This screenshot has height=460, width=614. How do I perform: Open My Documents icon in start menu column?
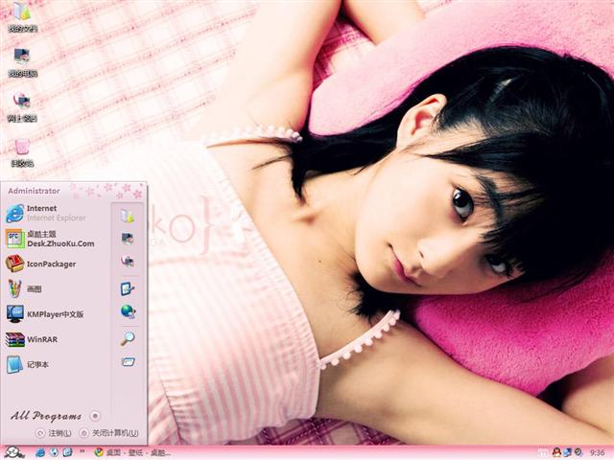(x=128, y=216)
